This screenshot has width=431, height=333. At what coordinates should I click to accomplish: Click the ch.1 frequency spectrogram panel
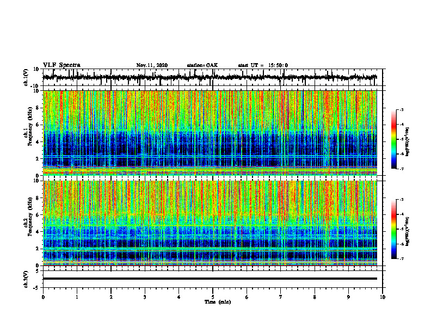(x=210, y=133)
